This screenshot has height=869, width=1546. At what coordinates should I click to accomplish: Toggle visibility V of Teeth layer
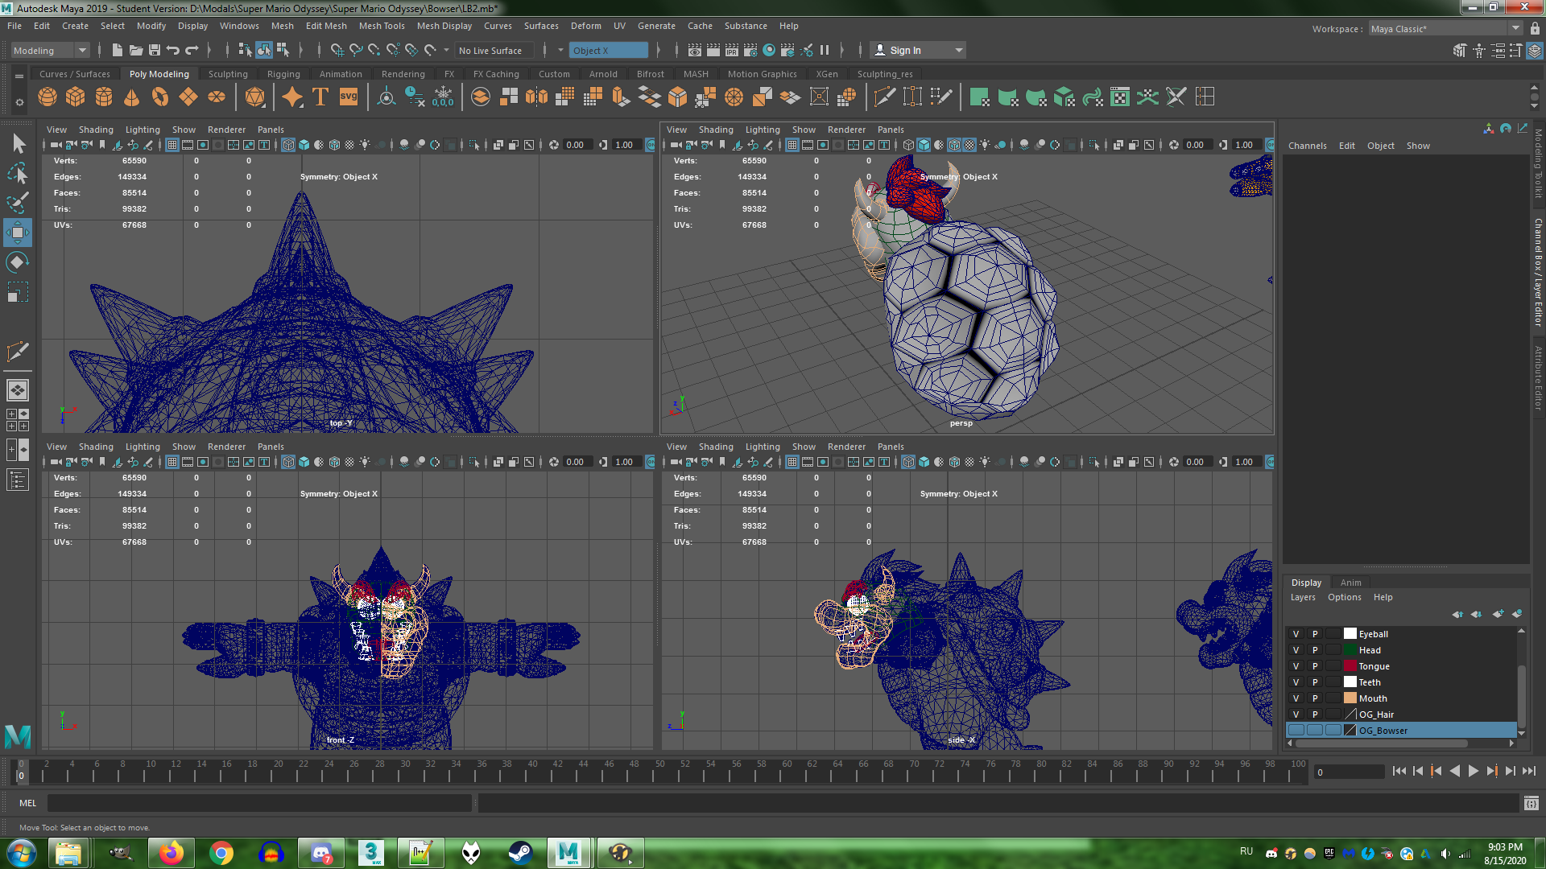tap(1296, 682)
